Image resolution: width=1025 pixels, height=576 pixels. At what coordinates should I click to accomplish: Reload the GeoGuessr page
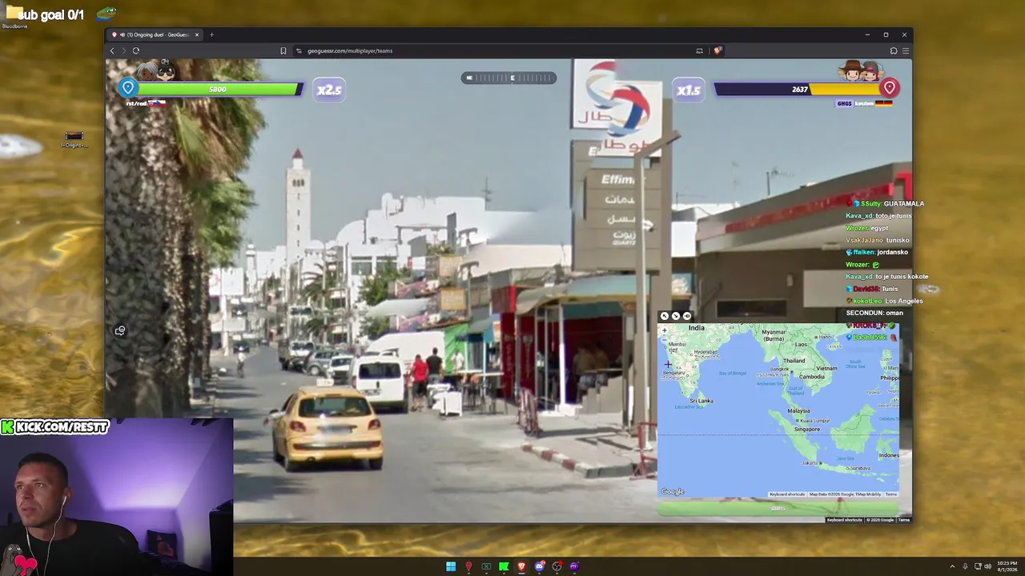136,50
